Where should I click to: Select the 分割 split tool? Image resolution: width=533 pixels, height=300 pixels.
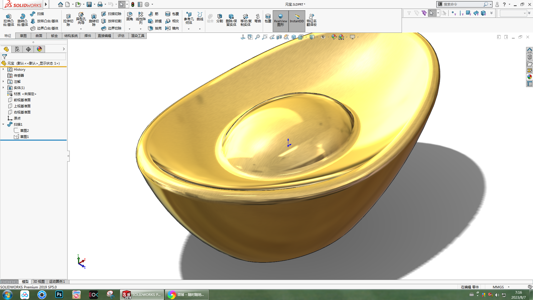[220, 18]
